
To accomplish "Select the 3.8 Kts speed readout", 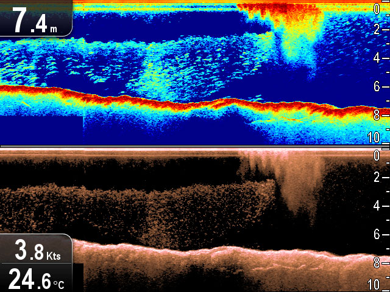I will click(35, 249).
